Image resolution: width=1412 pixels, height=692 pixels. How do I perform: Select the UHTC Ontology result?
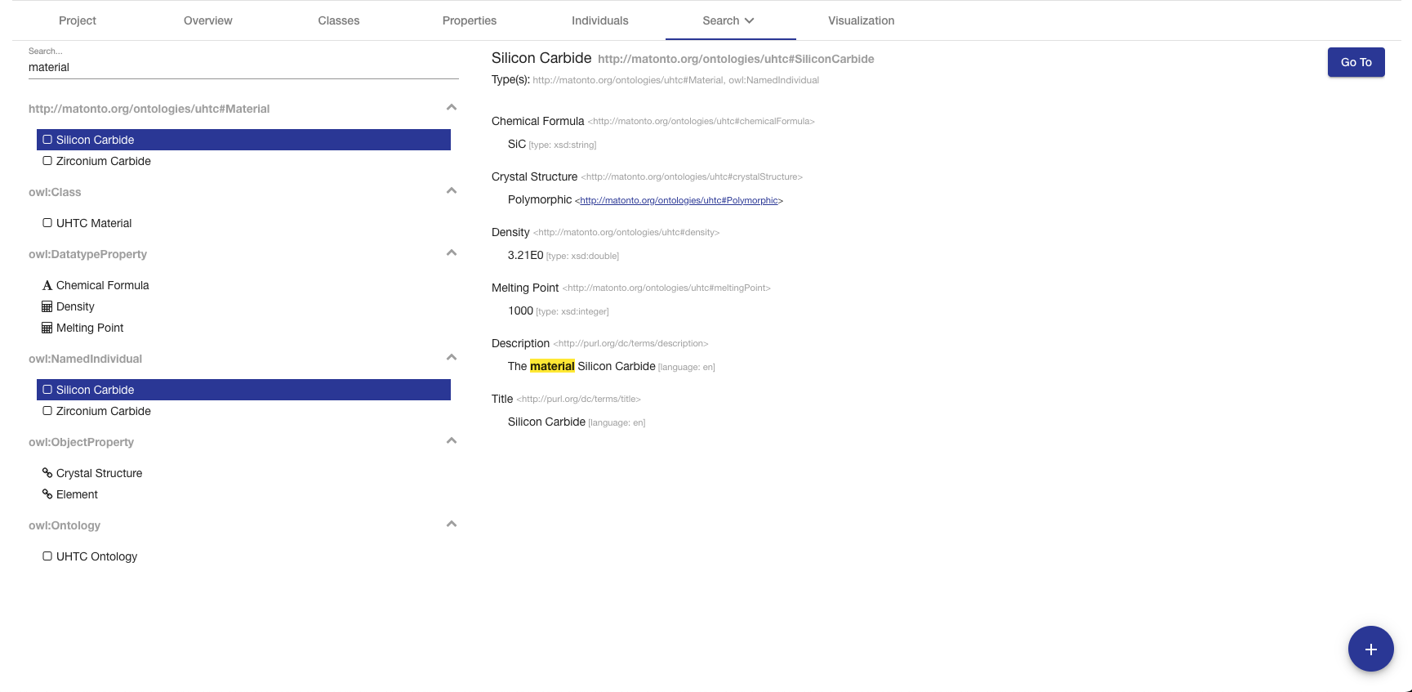point(243,556)
